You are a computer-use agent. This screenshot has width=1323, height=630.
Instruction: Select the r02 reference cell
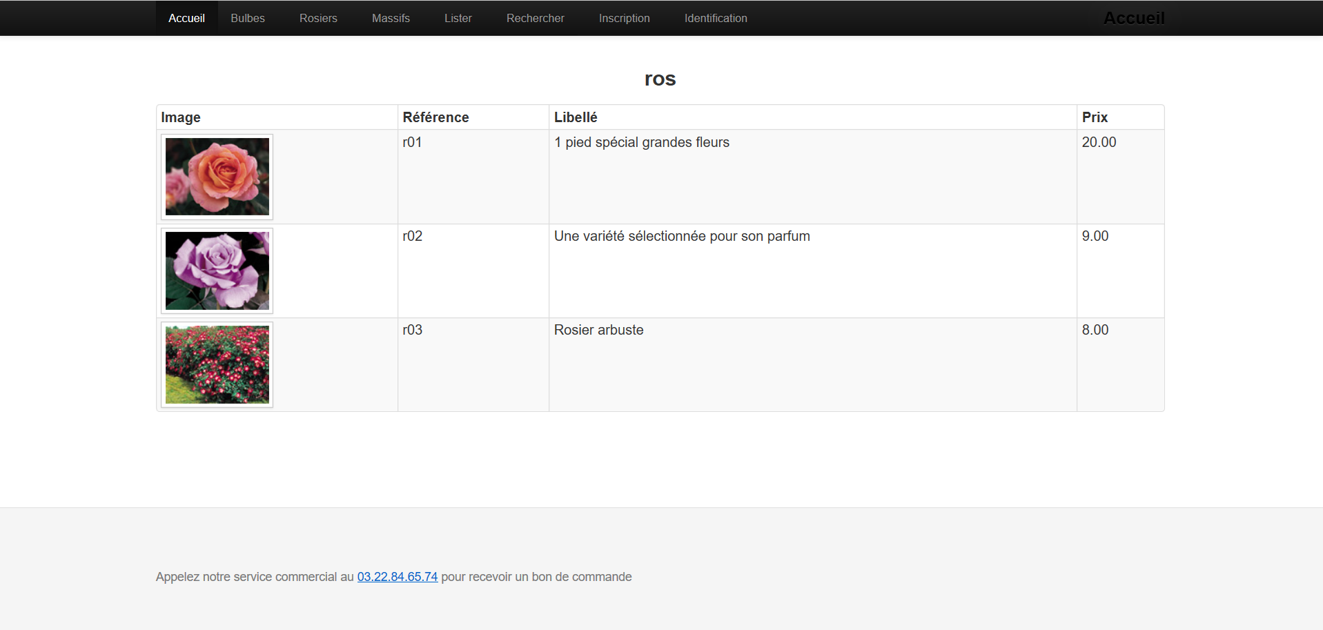pos(413,236)
